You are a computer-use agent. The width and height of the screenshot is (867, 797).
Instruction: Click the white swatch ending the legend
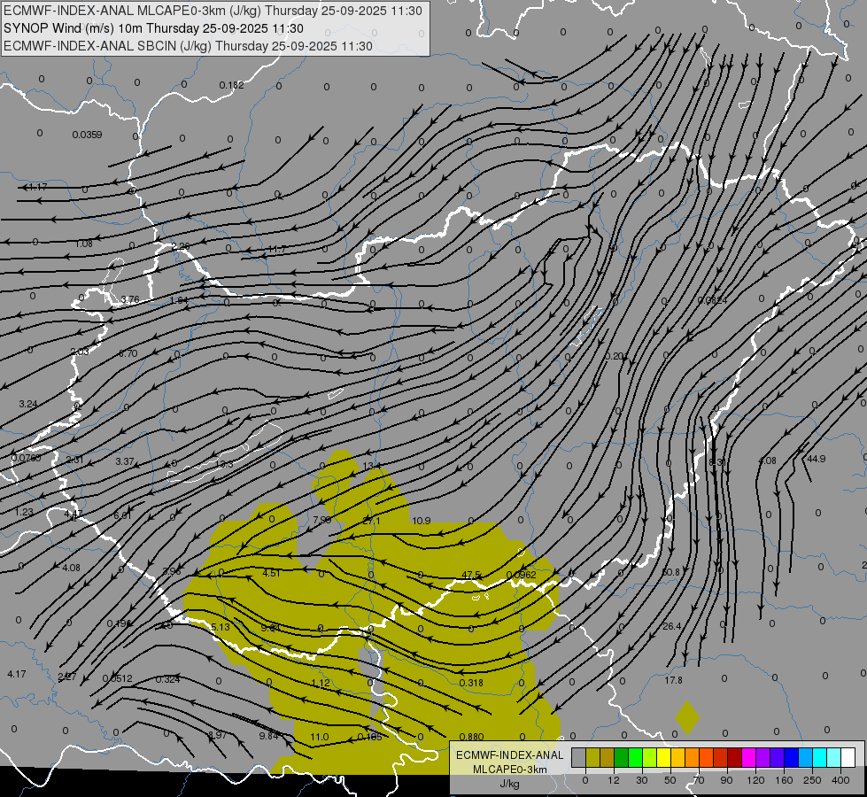pos(848,758)
